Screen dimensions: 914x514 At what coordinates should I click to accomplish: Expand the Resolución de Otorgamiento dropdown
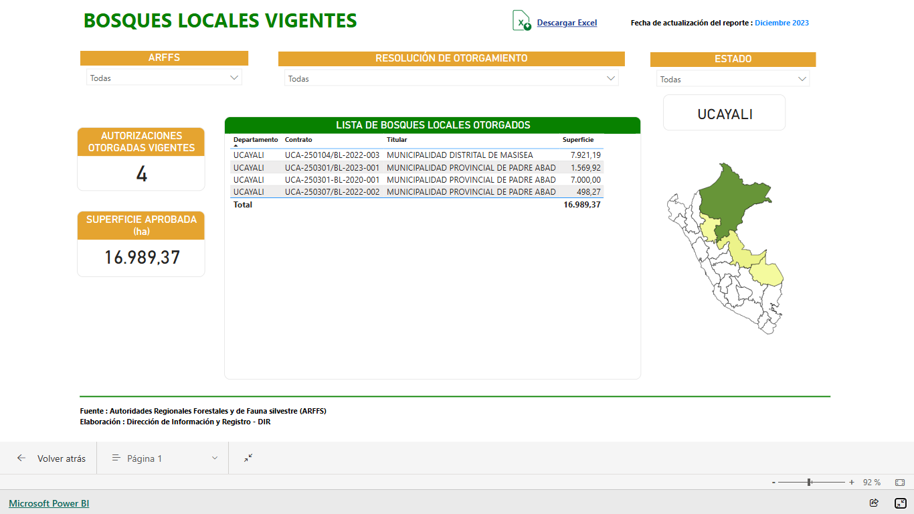[x=451, y=78]
